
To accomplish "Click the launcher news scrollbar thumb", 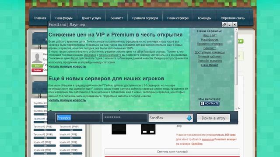I will [x=236, y=58].
